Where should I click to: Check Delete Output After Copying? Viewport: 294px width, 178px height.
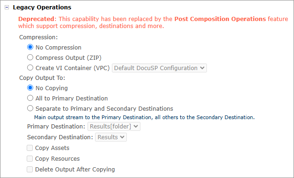coord(30,170)
